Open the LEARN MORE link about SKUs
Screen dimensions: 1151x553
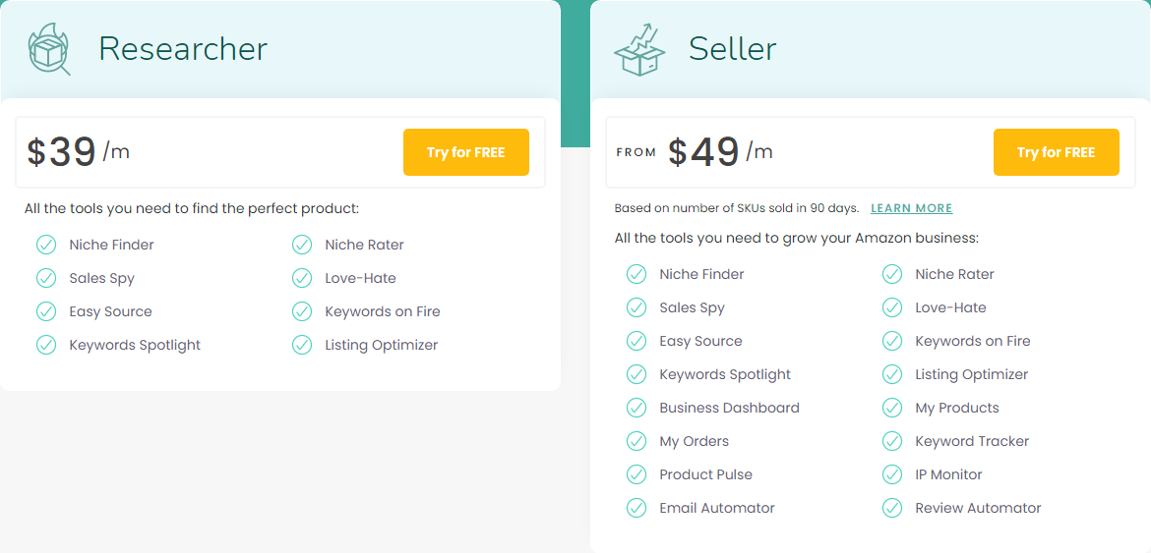(x=912, y=209)
